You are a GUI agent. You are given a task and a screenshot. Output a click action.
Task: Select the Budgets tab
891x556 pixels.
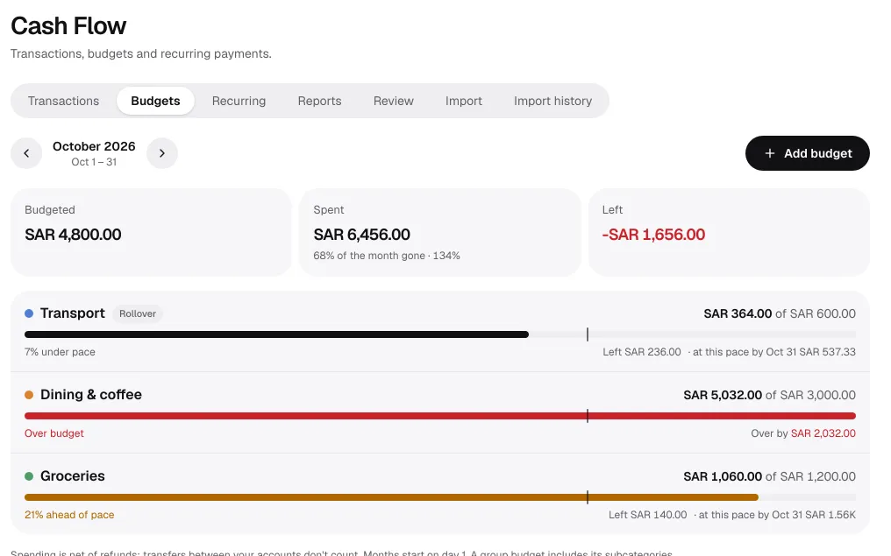(x=156, y=101)
